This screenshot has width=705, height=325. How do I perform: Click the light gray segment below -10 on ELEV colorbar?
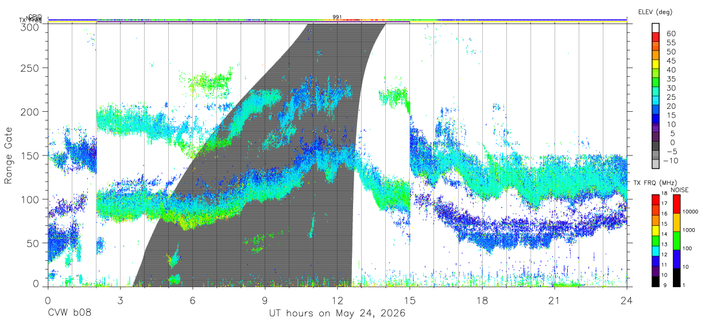656,165
